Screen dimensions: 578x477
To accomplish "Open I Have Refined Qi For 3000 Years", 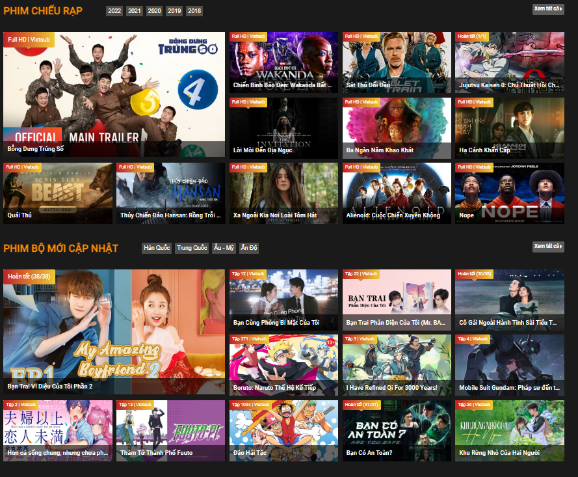I will [397, 365].
